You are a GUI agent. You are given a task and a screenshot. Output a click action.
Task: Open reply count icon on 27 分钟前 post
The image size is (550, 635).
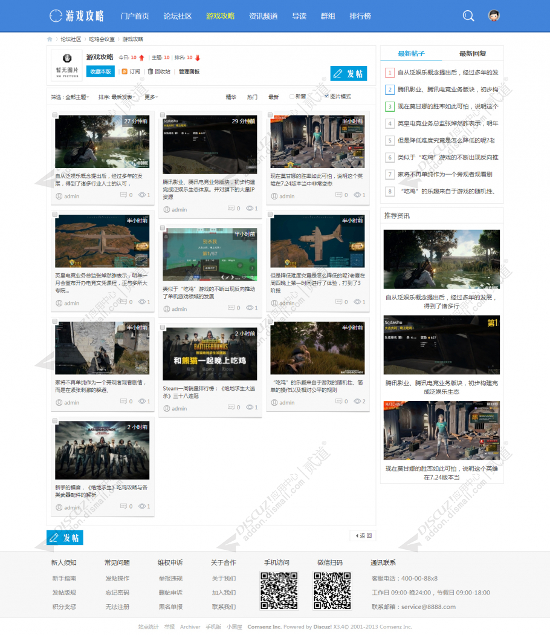(123, 195)
